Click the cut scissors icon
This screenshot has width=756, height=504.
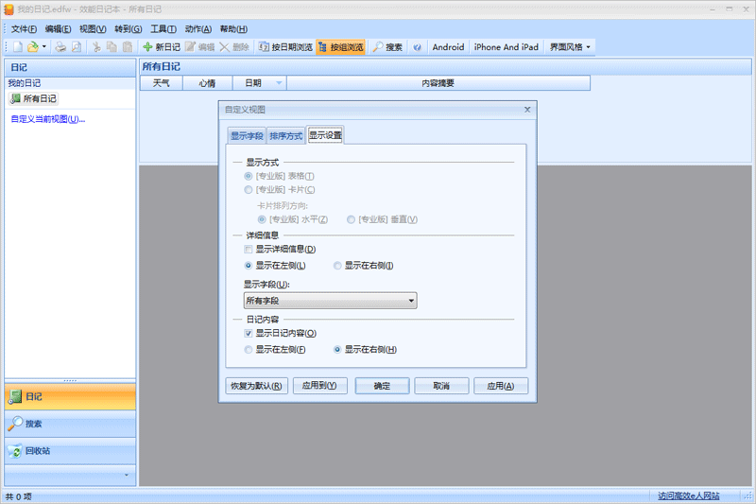tap(97, 46)
